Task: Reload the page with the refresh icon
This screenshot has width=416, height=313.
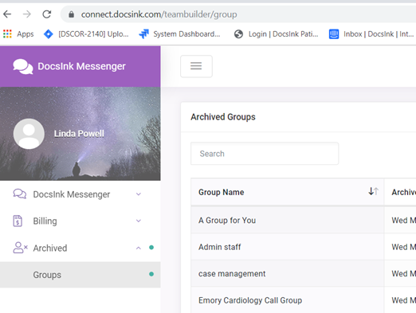Action: pyautogui.click(x=47, y=14)
